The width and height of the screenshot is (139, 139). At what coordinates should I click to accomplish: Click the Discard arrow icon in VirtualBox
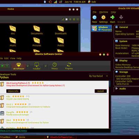click(x=121, y=17)
